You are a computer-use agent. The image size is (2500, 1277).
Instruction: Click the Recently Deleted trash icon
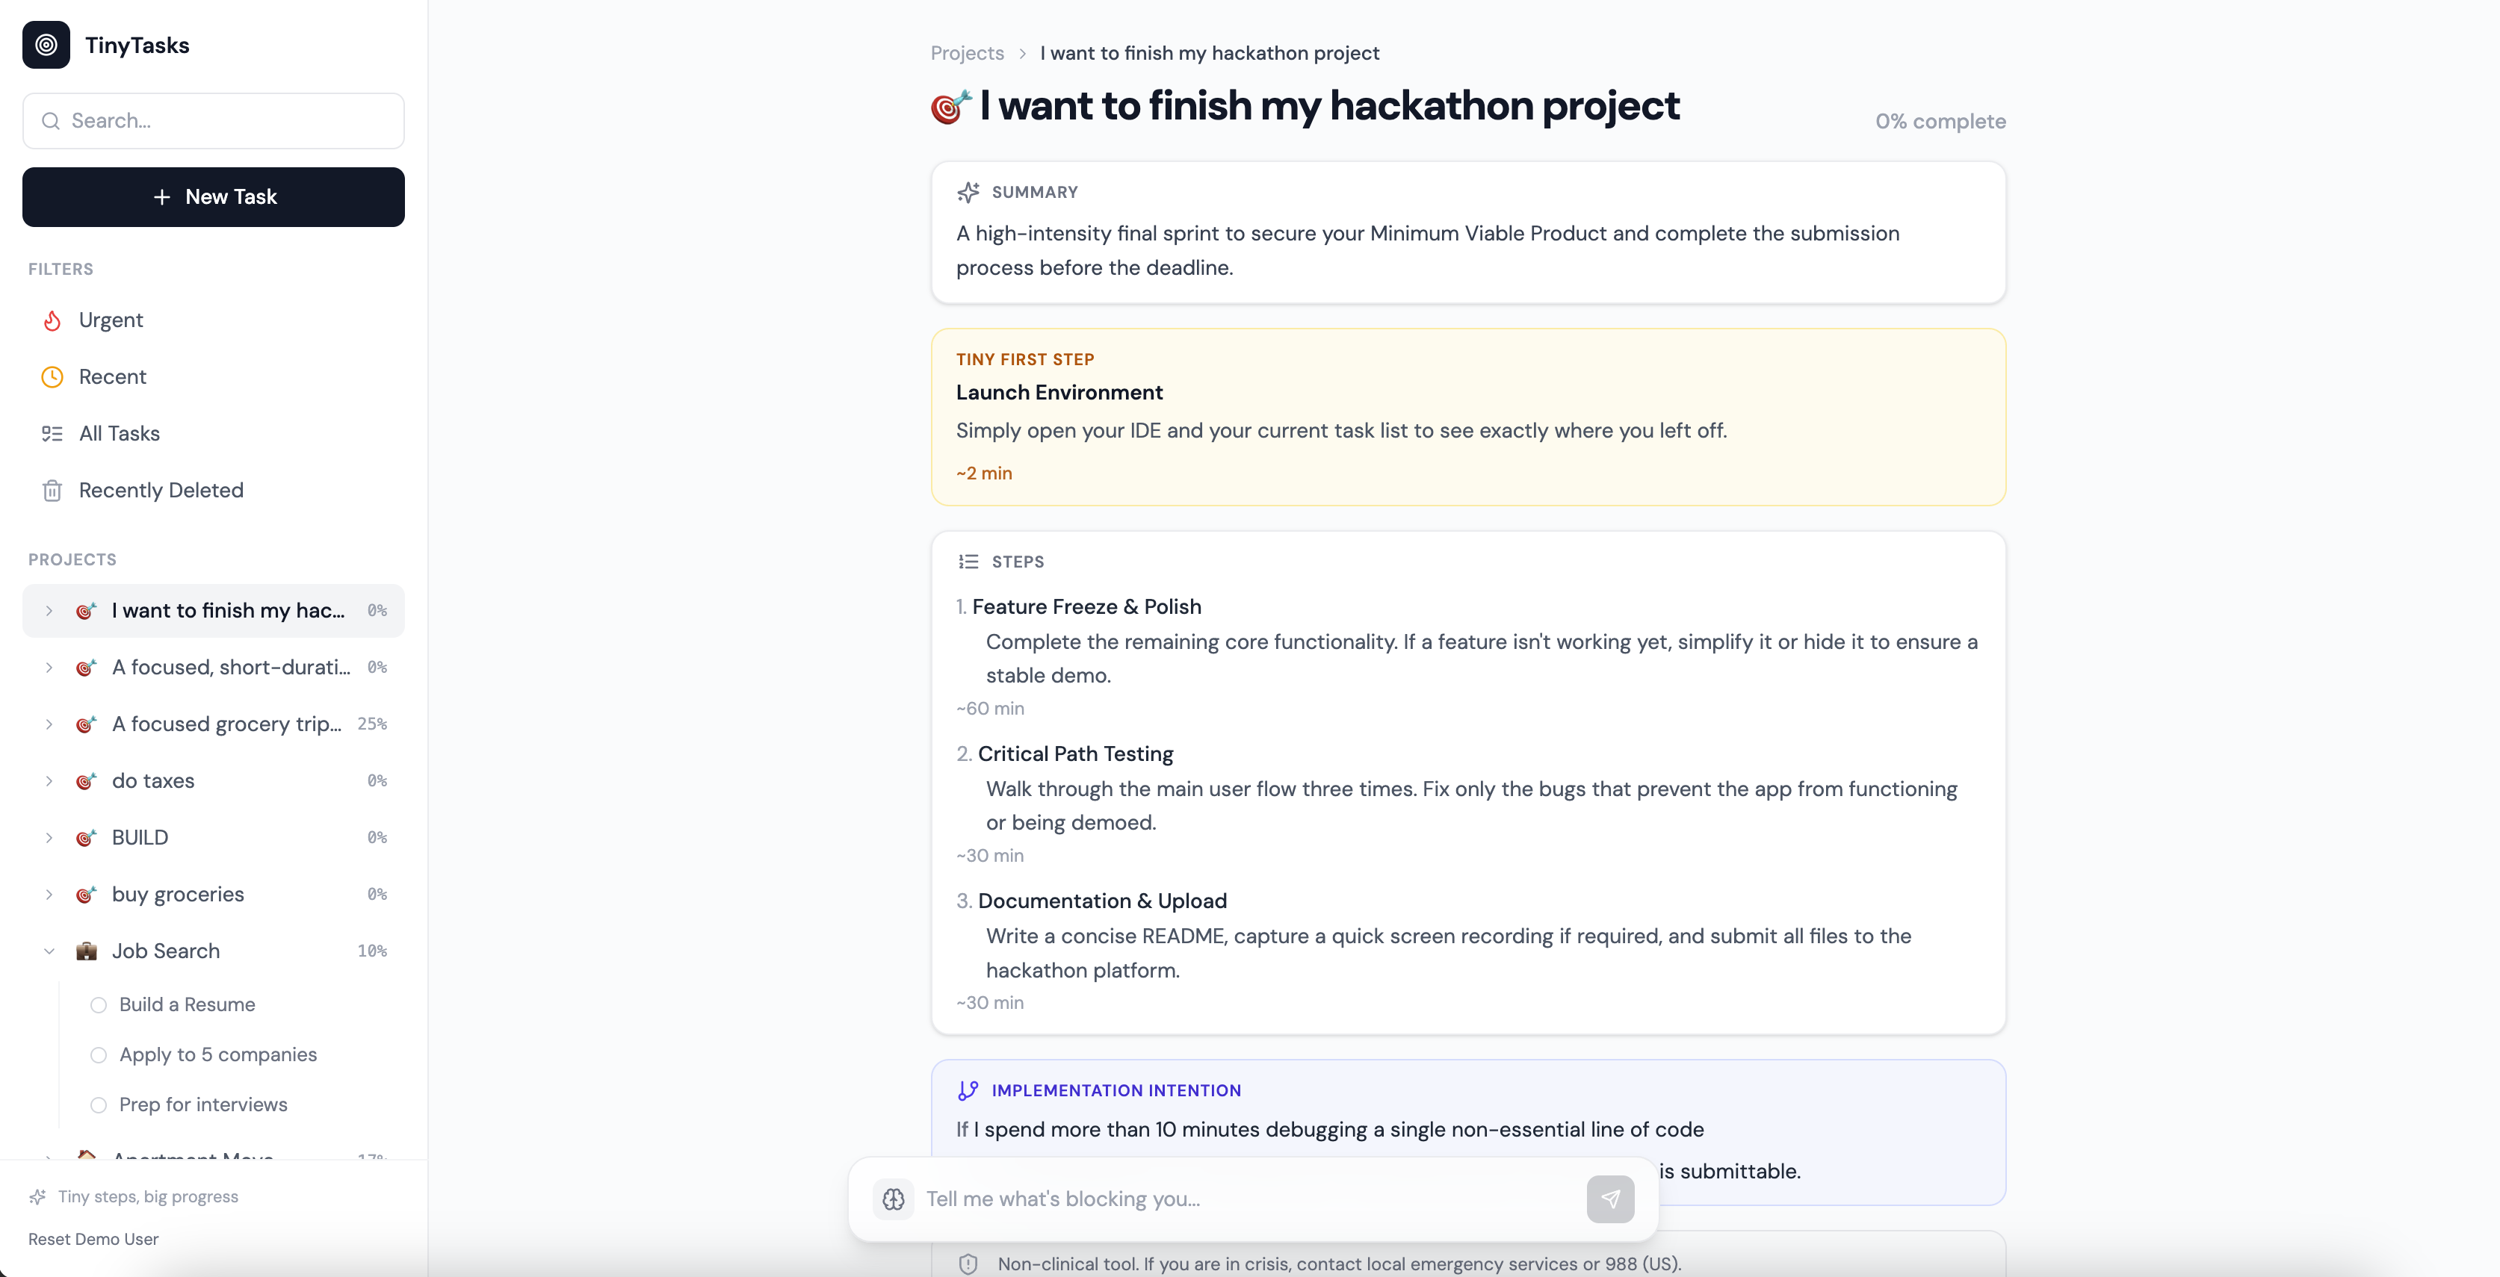click(52, 491)
